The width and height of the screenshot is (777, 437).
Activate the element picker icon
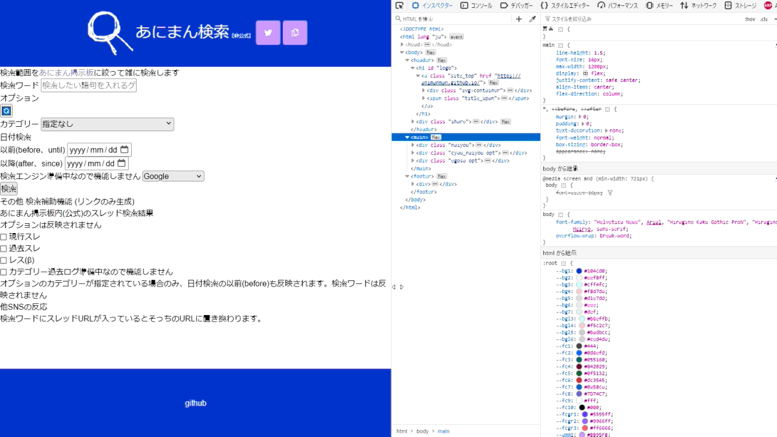click(x=399, y=5)
